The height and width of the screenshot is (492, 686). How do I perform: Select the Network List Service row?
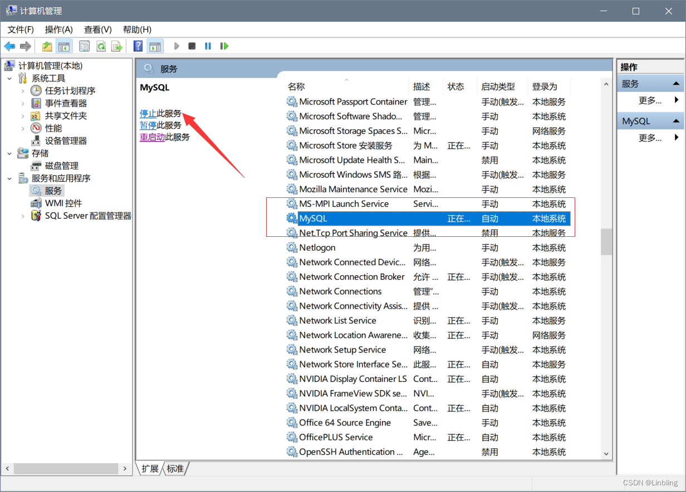point(428,321)
